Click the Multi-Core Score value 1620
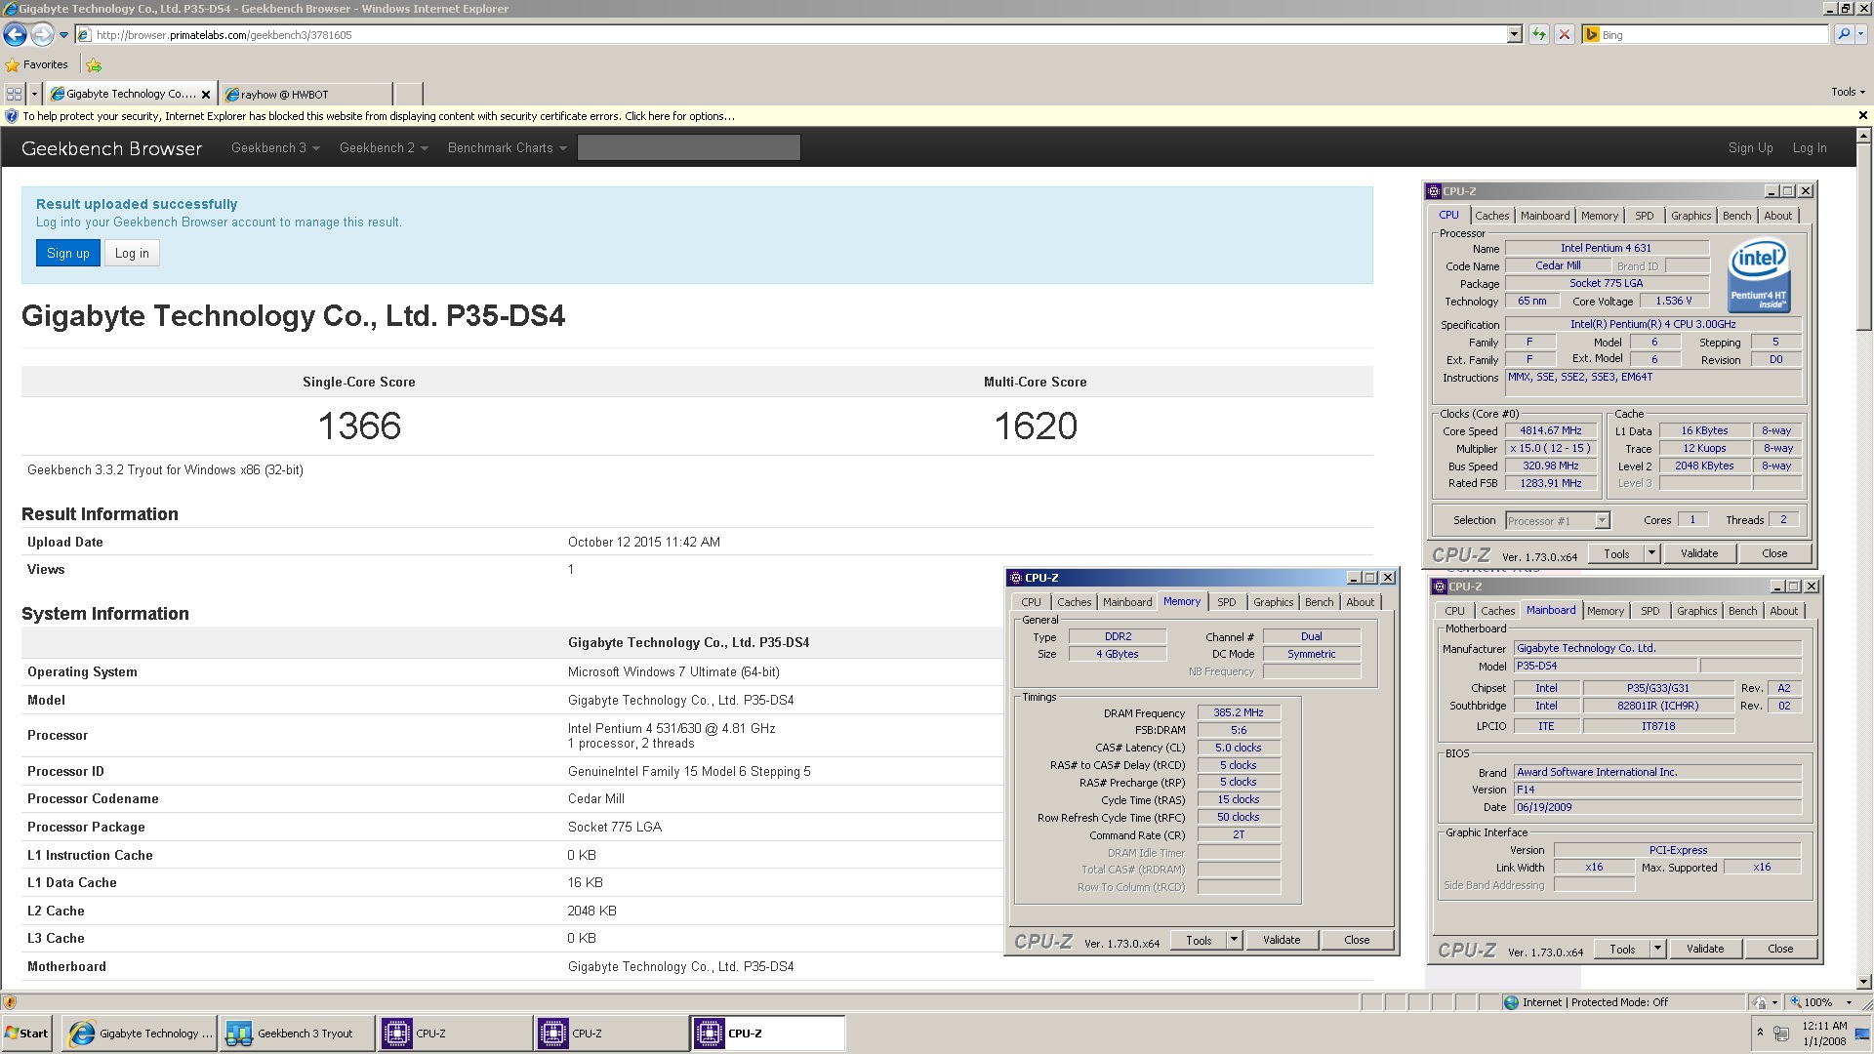This screenshot has height=1054, width=1874. tap(1036, 426)
